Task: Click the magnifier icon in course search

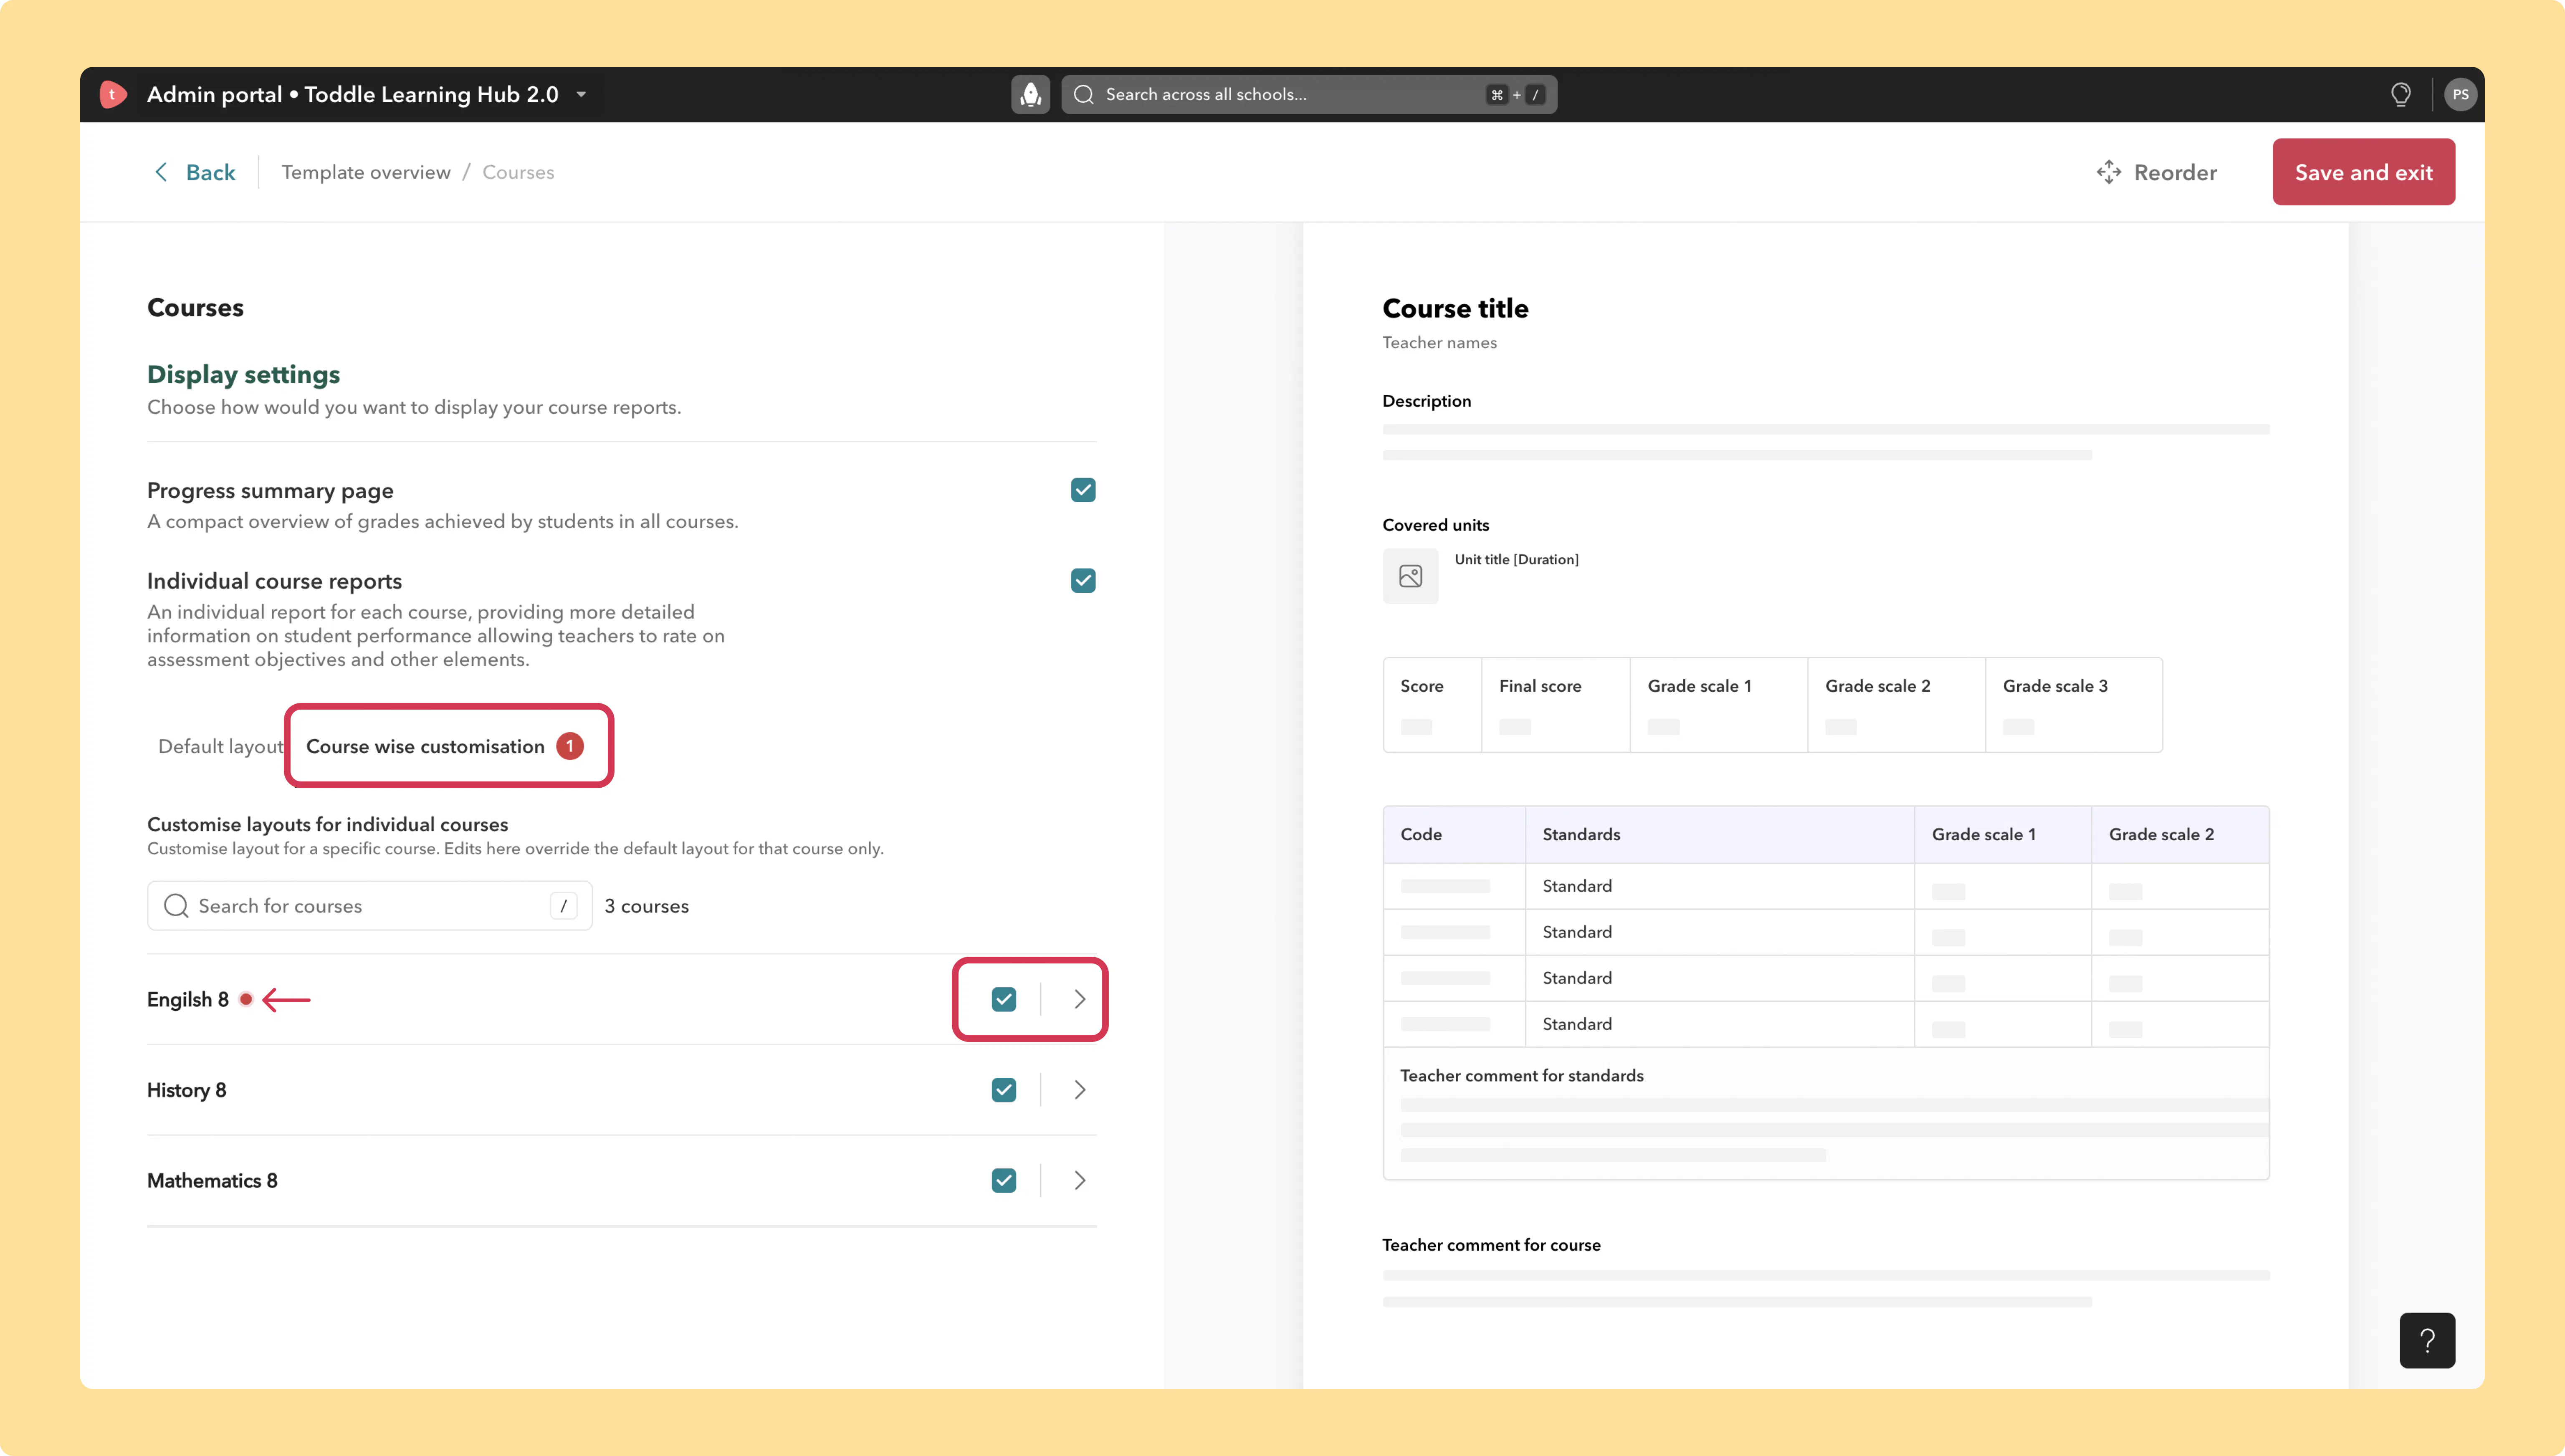Action: [176, 905]
